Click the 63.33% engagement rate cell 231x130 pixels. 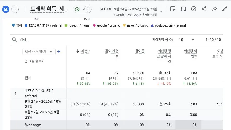pyautogui.click(x=138, y=104)
